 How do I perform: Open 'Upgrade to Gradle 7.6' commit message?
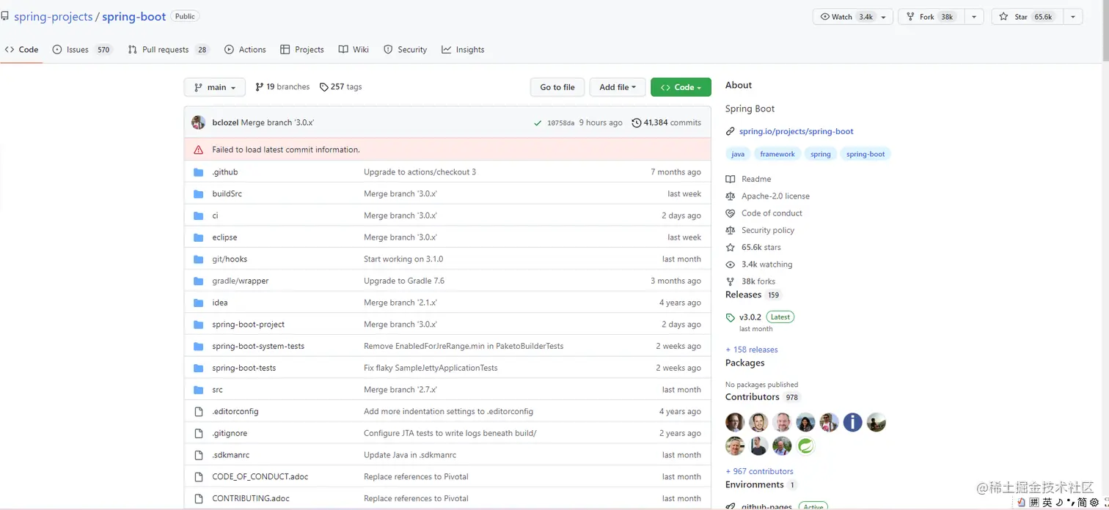404,281
